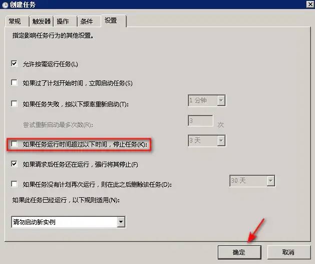Open the 触发器 tab

click(x=42, y=22)
